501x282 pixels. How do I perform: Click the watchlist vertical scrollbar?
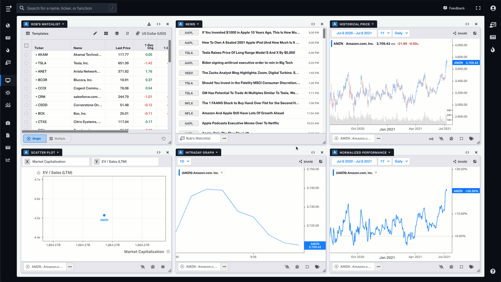point(170,51)
